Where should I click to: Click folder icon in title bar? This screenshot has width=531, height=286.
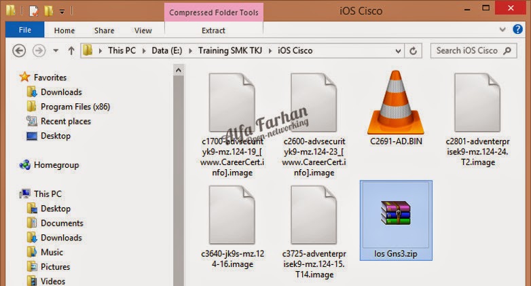pos(10,10)
